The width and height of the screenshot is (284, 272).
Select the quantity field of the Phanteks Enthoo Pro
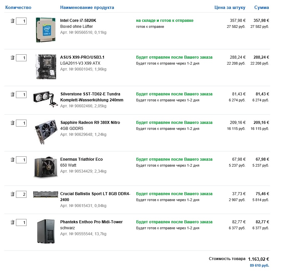click(x=21, y=223)
